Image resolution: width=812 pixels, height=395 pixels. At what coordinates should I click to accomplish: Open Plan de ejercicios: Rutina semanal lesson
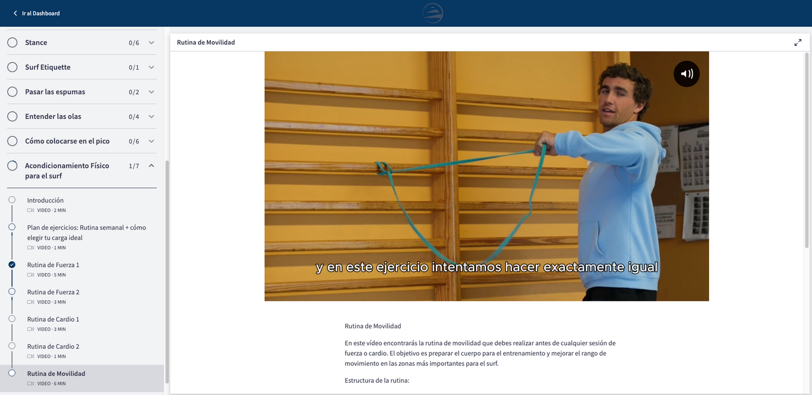tap(87, 232)
